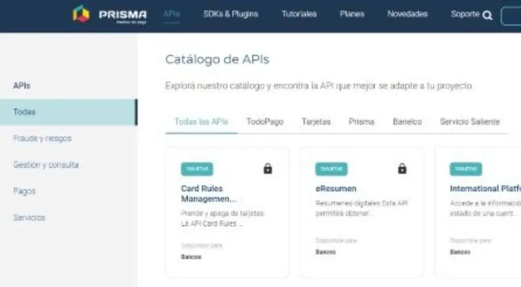
Task: Open the International Platform card title
Action: (485, 189)
